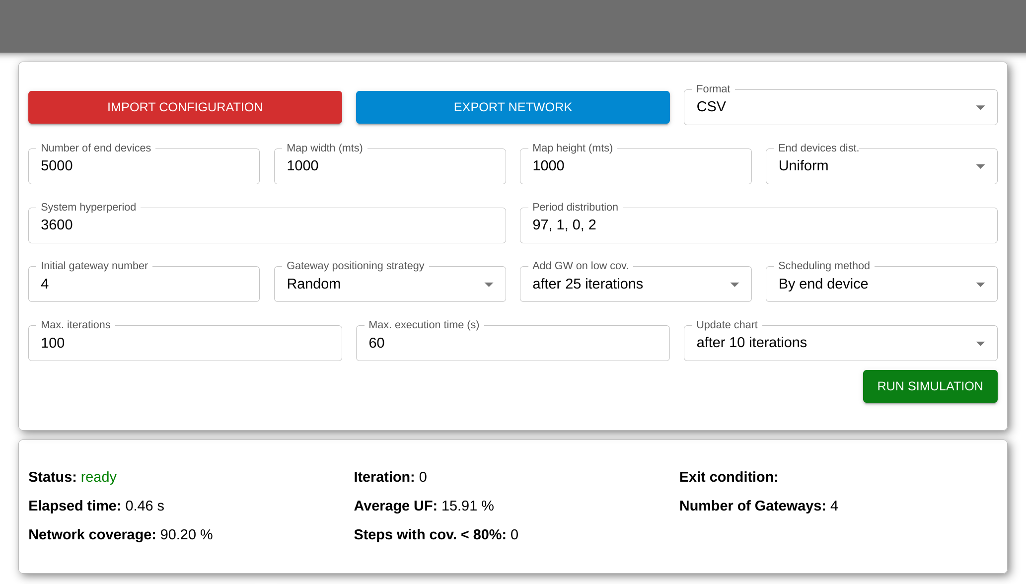Focus the Map width input field
The width and height of the screenshot is (1026, 584).
(x=389, y=166)
